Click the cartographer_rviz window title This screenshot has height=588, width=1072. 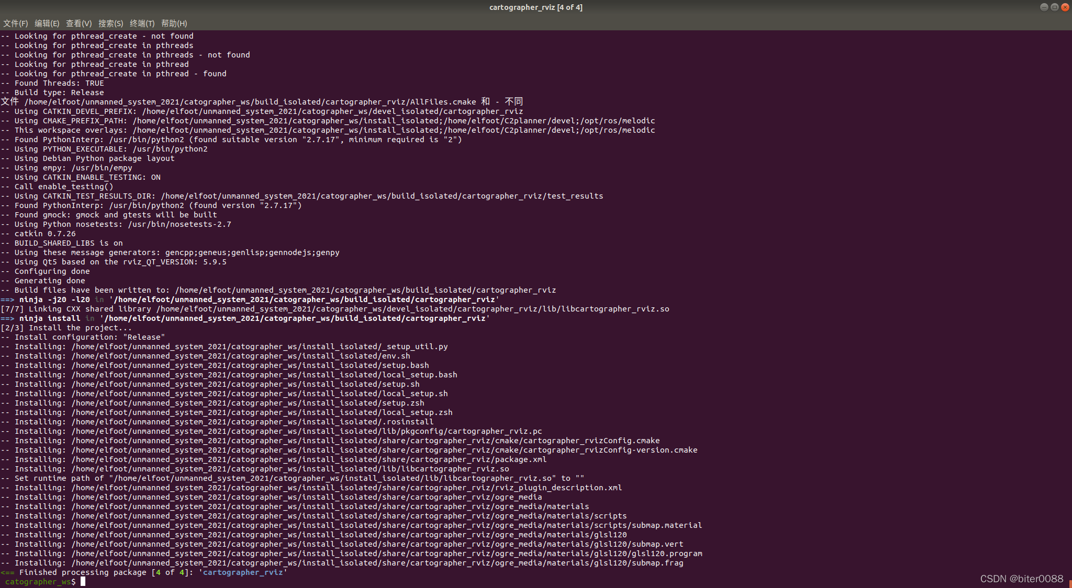[x=535, y=7]
